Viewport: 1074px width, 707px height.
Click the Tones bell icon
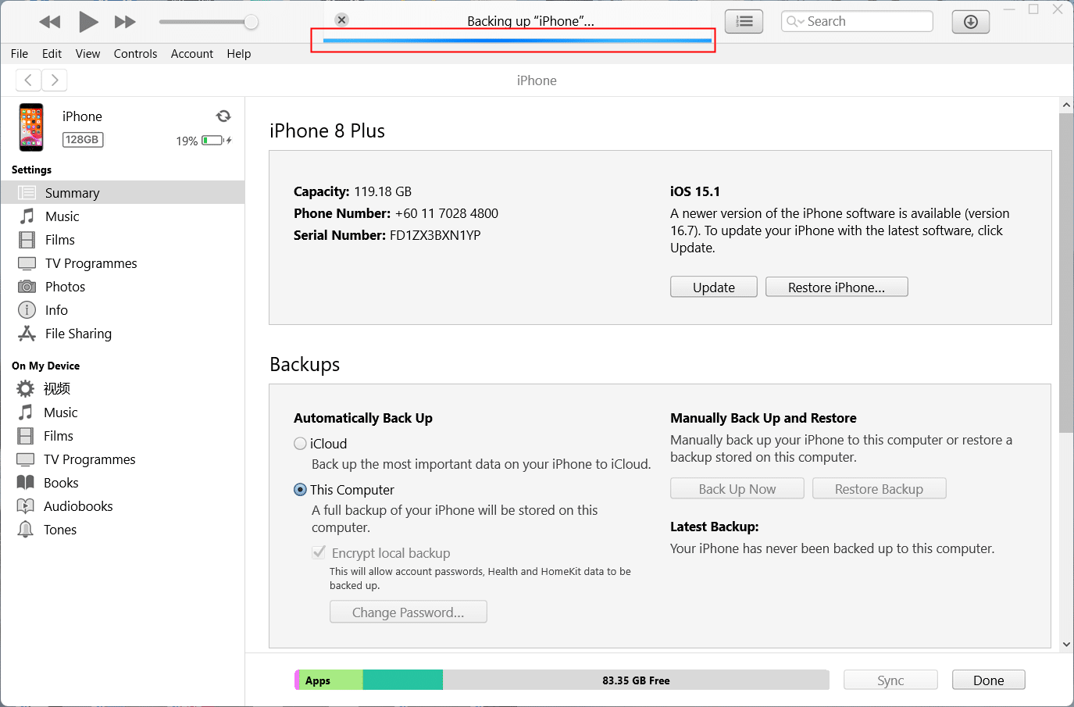click(26, 530)
